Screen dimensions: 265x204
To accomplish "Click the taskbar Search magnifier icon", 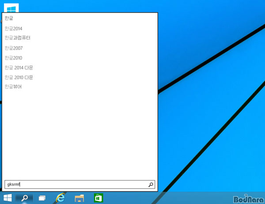I will [24, 198].
